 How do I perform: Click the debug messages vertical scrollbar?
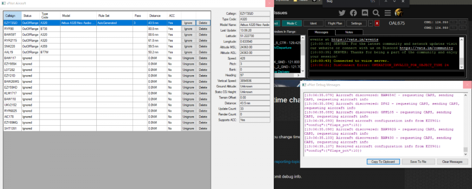tap(465, 123)
